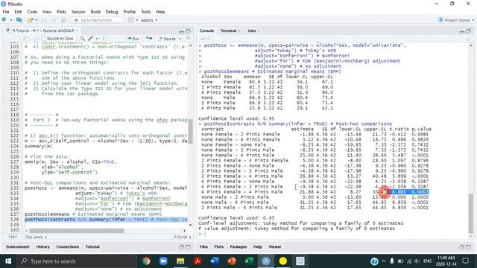Open the R Script file type selector
The height and width of the screenshot is (268, 477).
pos(183,237)
